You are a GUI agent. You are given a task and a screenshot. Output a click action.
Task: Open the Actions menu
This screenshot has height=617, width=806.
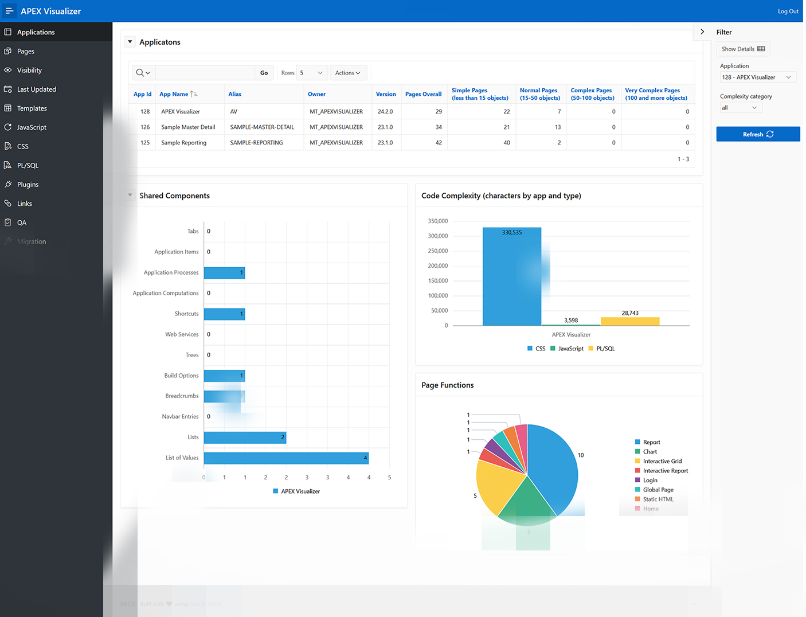(x=347, y=73)
